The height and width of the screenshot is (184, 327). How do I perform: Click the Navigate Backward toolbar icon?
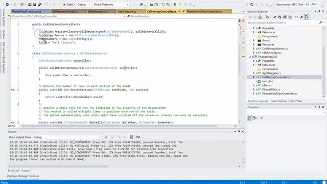pyautogui.click(x=7, y=5)
